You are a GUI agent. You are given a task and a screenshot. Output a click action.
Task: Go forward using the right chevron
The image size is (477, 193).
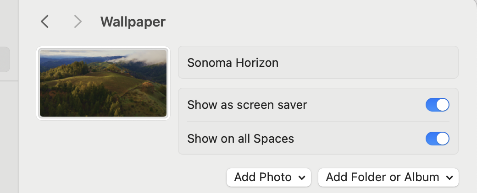(x=78, y=21)
